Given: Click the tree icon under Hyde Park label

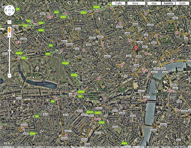Looking at the screenshot, I should [33, 78].
